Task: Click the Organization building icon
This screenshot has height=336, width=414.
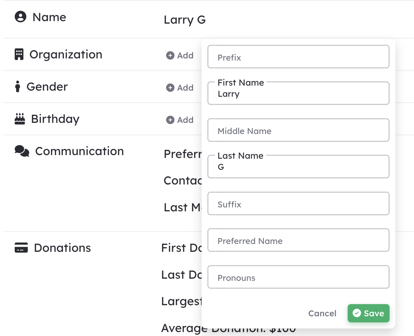Action: pos(19,54)
